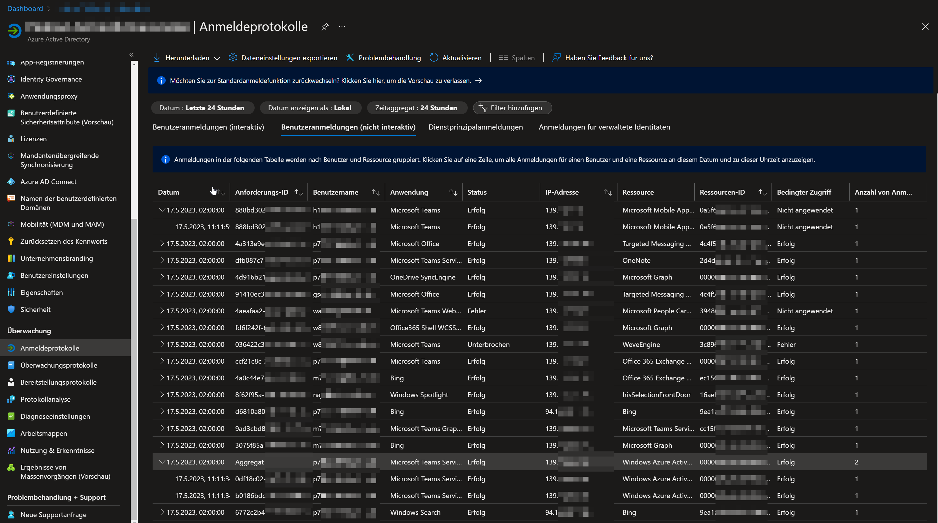Viewport: 938px width, 523px height.
Task: Click the WeveEngine resource cell
Action: click(x=641, y=344)
